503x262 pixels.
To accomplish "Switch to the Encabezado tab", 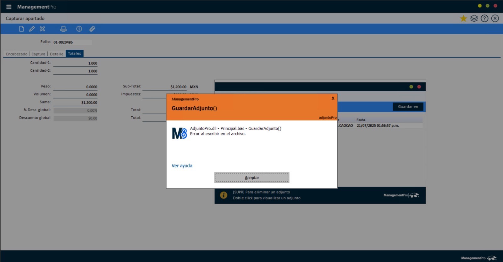I will pos(17,54).
